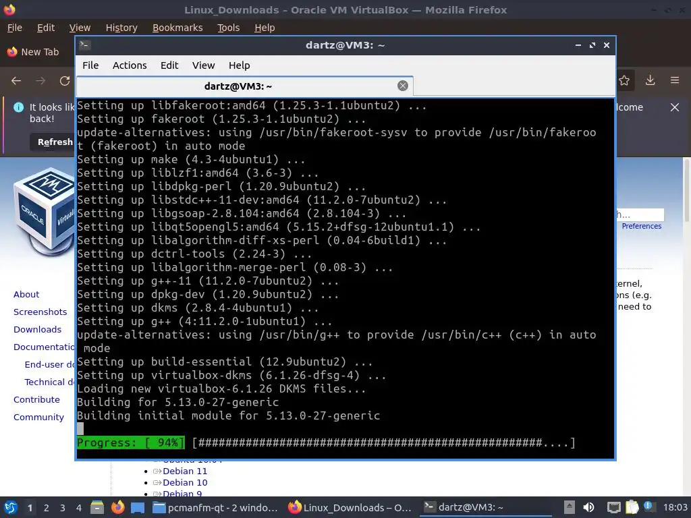This screenshot has width=691, height=518.
Task: Open the volume control tray icon
Action: 588,507
